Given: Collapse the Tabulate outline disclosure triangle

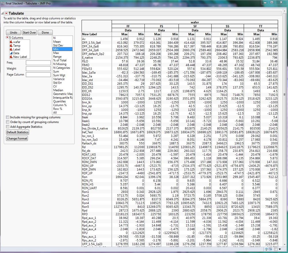Looking at the screenshot, I should 3,14.
